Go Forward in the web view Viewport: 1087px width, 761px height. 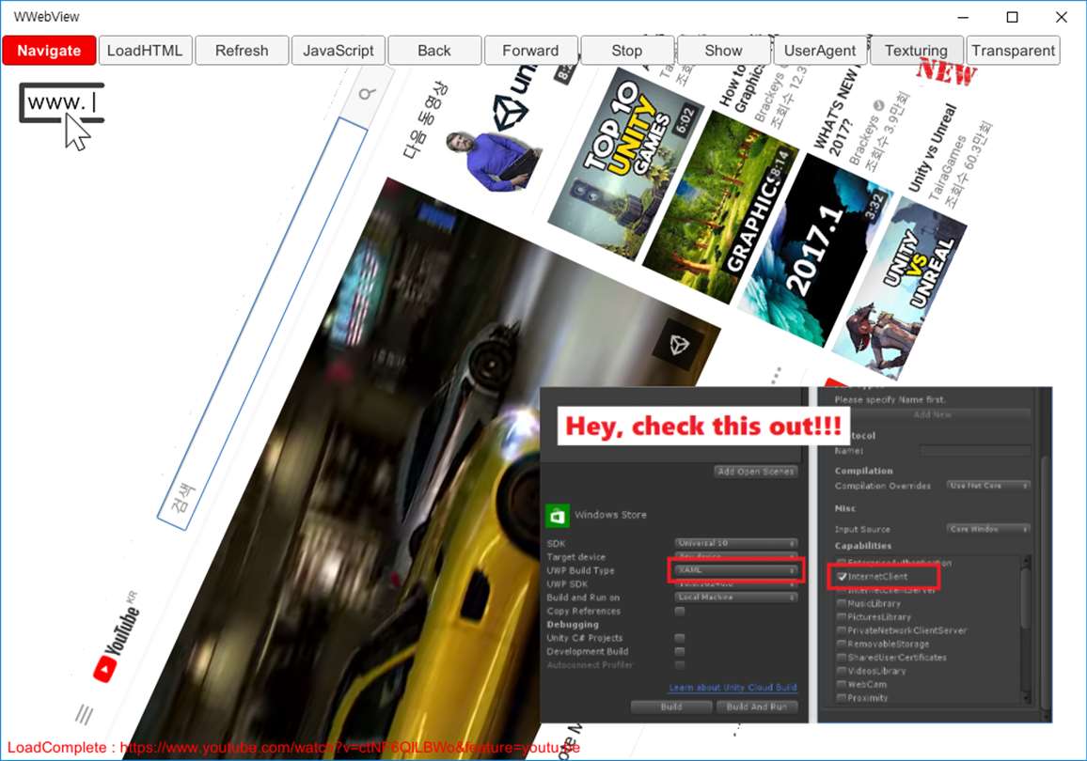pos(530,51)
